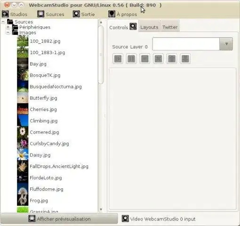The height and width of the screenshot is (226, 240).
Task: Select the CurlsbyCandy.jpg file name
Action: coord(49,144)
